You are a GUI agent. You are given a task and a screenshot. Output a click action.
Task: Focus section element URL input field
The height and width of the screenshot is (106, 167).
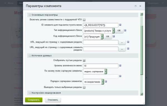pyautogui.click(x=100, y=49)
